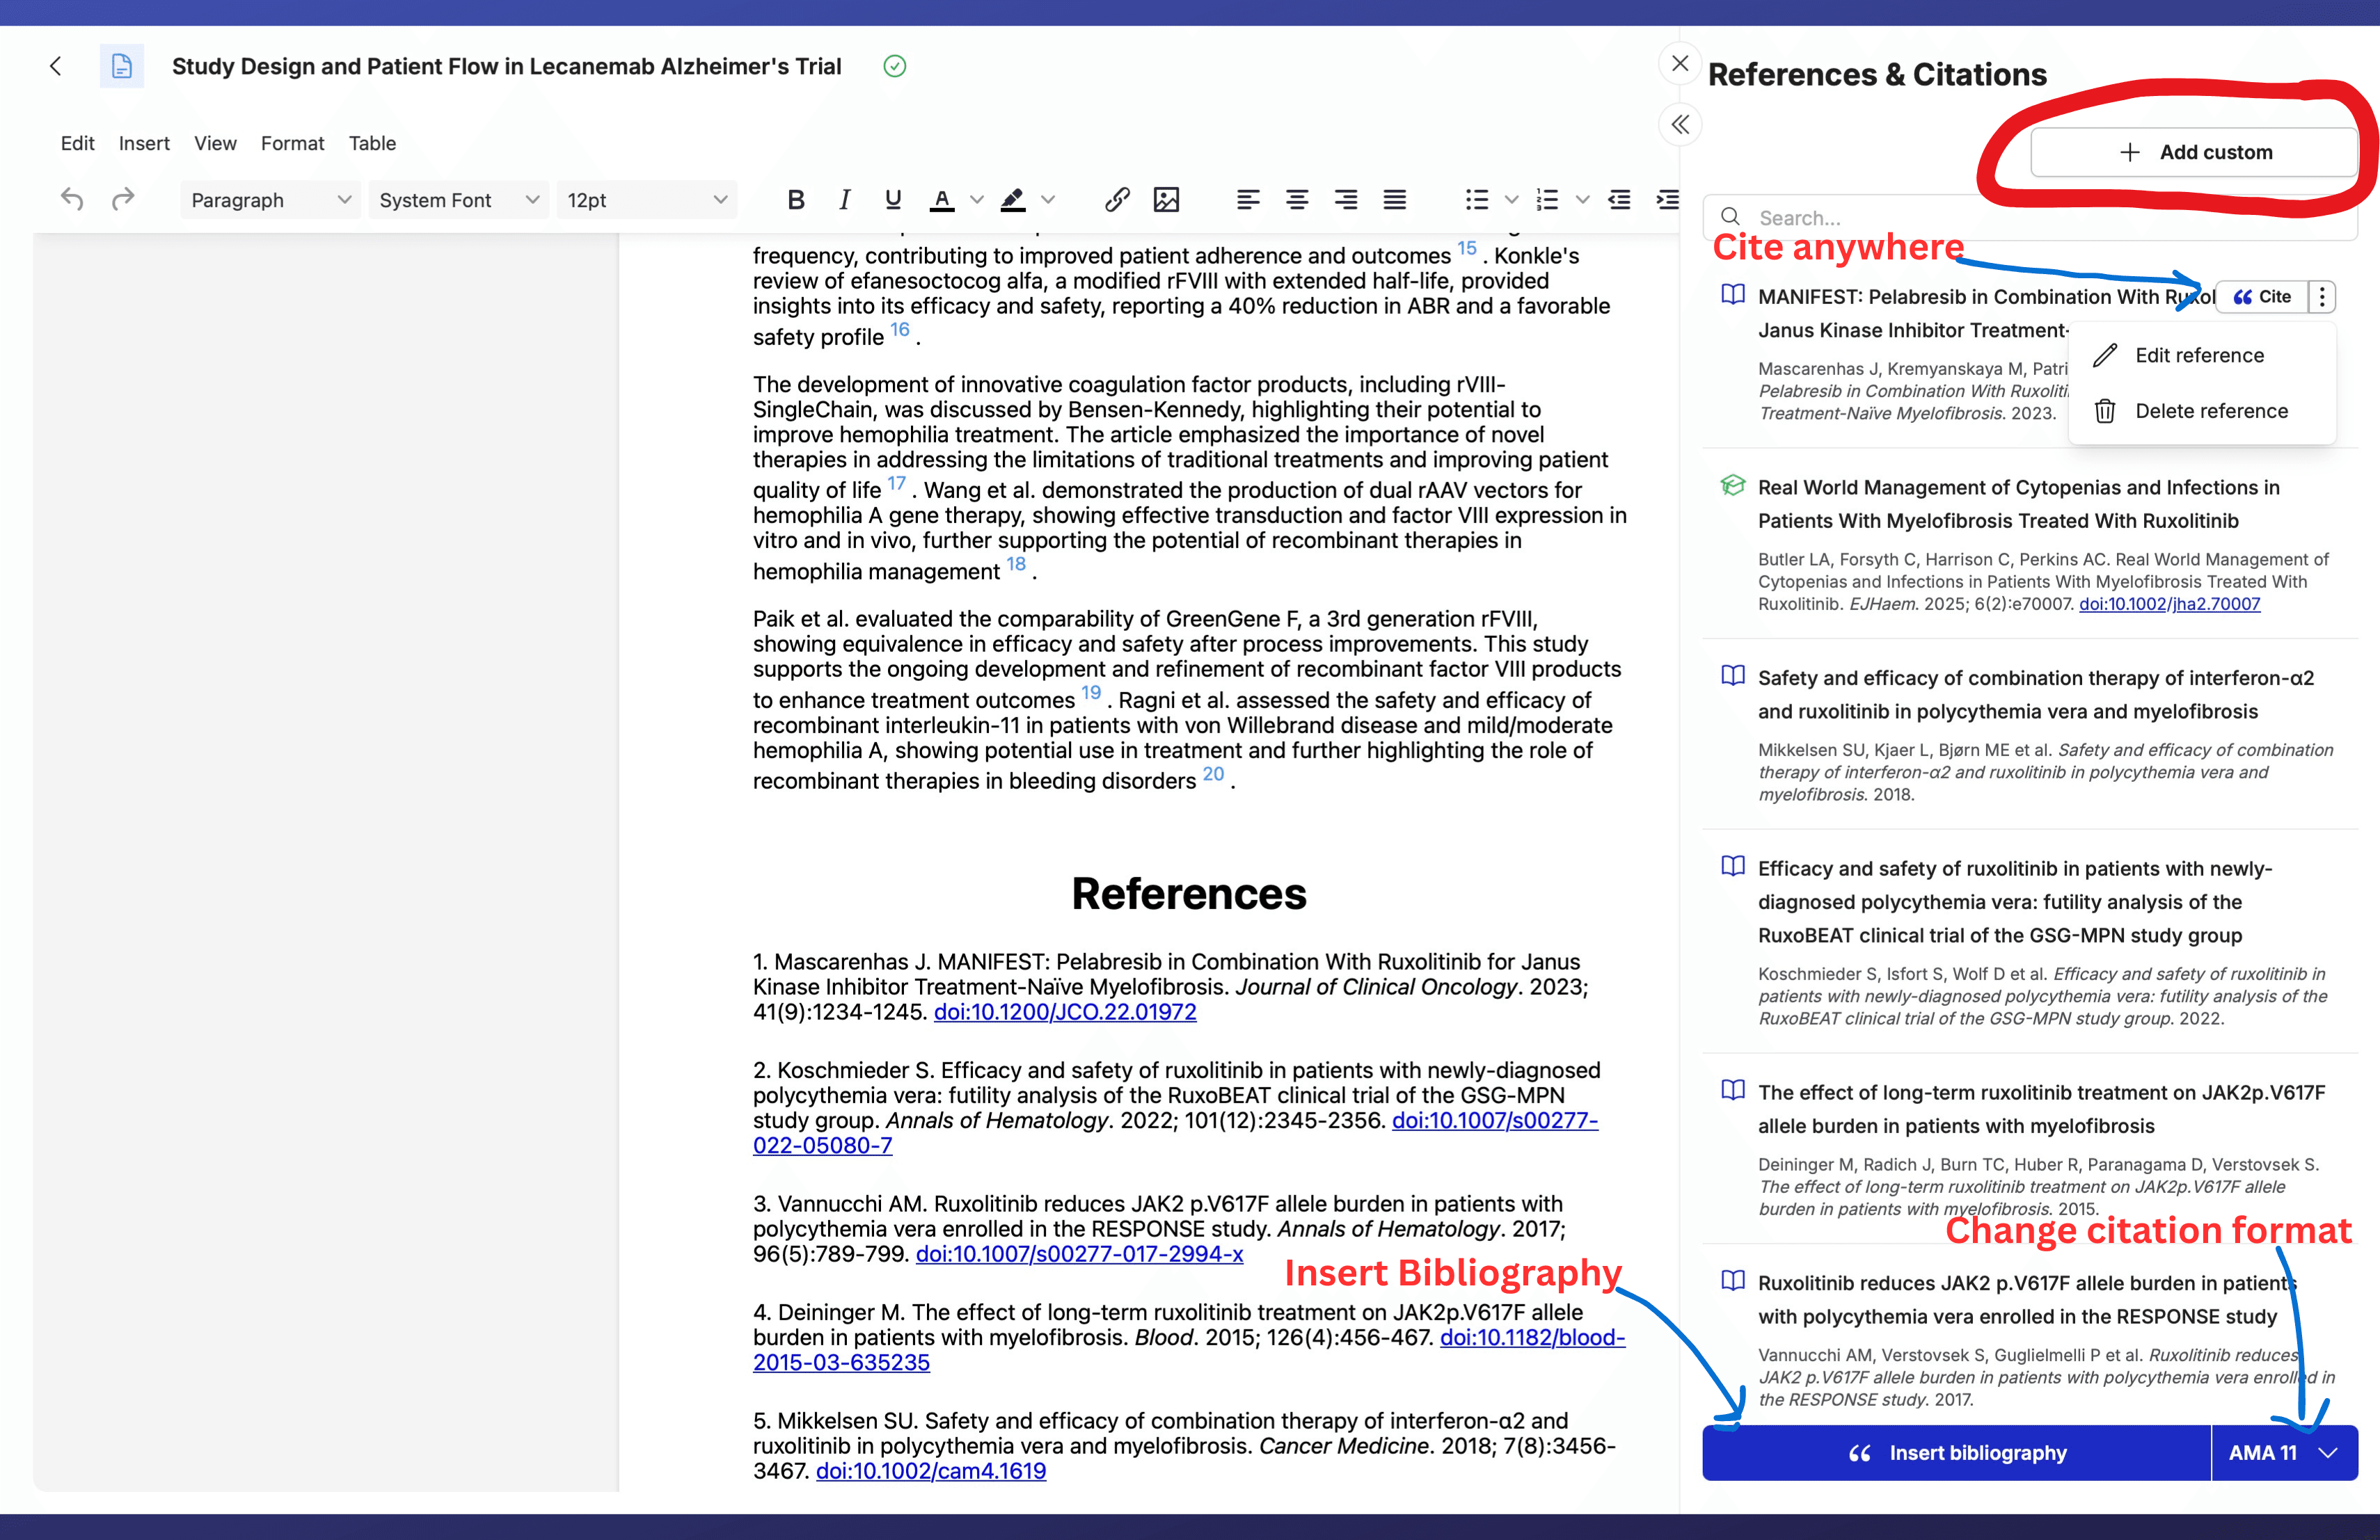
Task: Select Real World Management of Cytopenias reference title
Action: click(x=2019, y=504)
